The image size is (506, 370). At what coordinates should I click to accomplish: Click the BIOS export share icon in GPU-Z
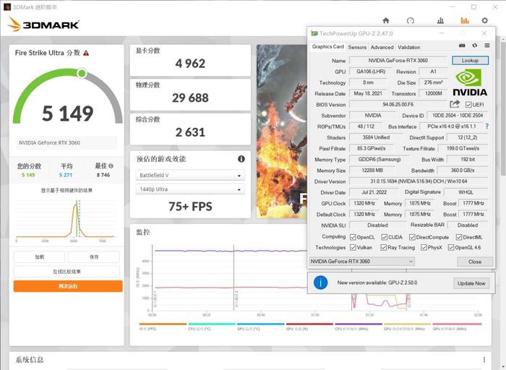455,104
